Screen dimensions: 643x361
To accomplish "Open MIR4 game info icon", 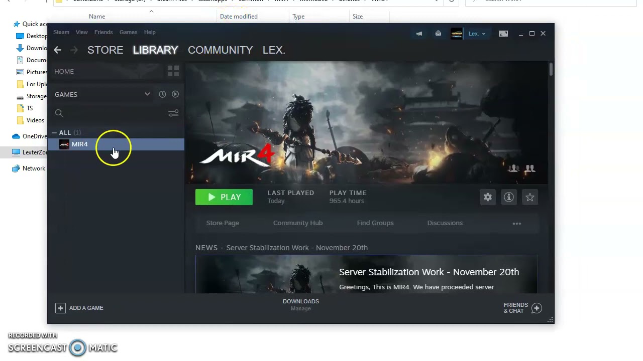I will pos(509,197).
